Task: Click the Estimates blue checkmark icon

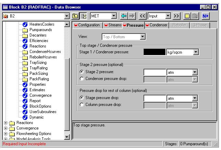Action: tap(25, 90)
